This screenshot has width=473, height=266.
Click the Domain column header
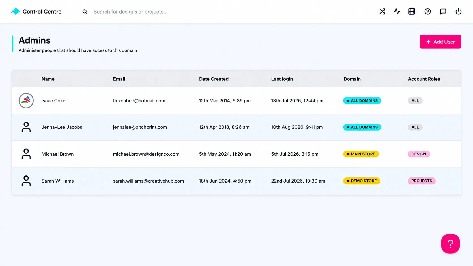point(352,79)
